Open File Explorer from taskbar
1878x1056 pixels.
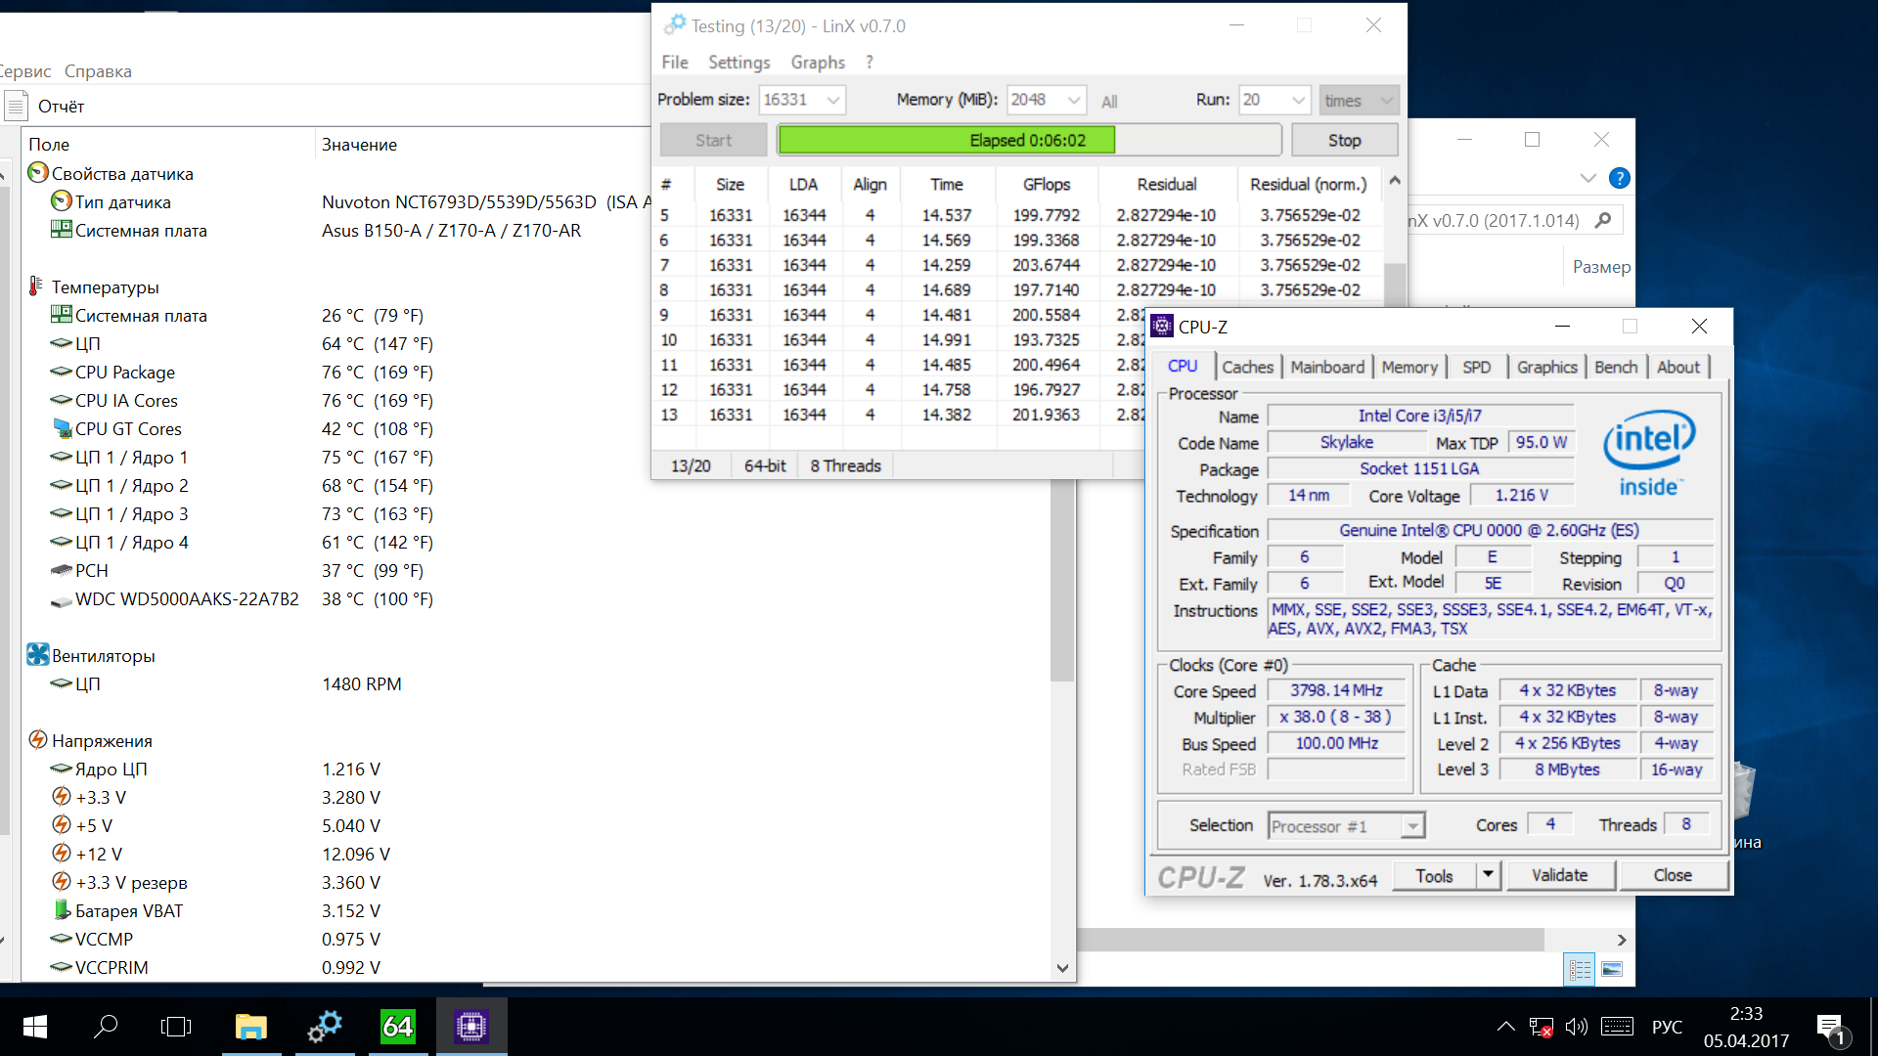[x=251, y=1027]
